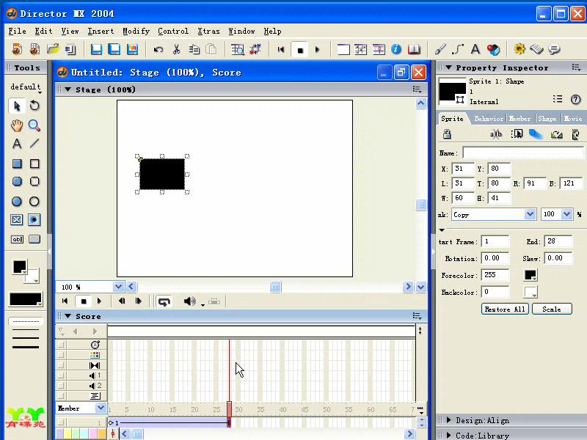This screenshot has width=587, height=440.
Task: Click the Rotation value field
Action: pos(495,258)
